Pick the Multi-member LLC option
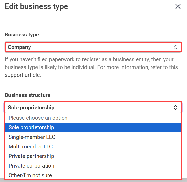The height and width of the screenshot is (182, 187). coord(31,147)
